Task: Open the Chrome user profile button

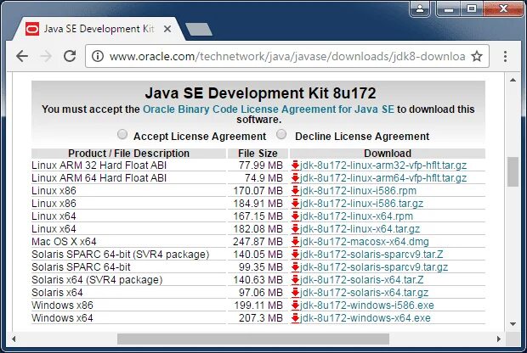Action: (420, 8)
